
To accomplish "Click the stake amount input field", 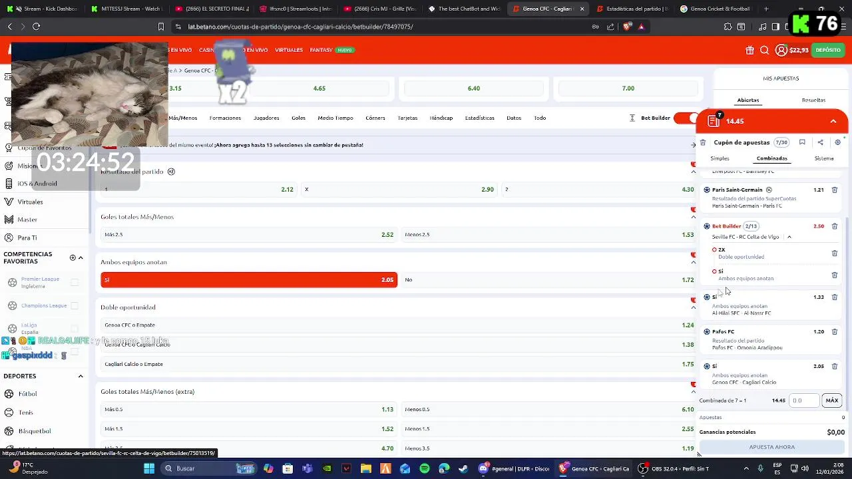I will [x=804, y=400].
